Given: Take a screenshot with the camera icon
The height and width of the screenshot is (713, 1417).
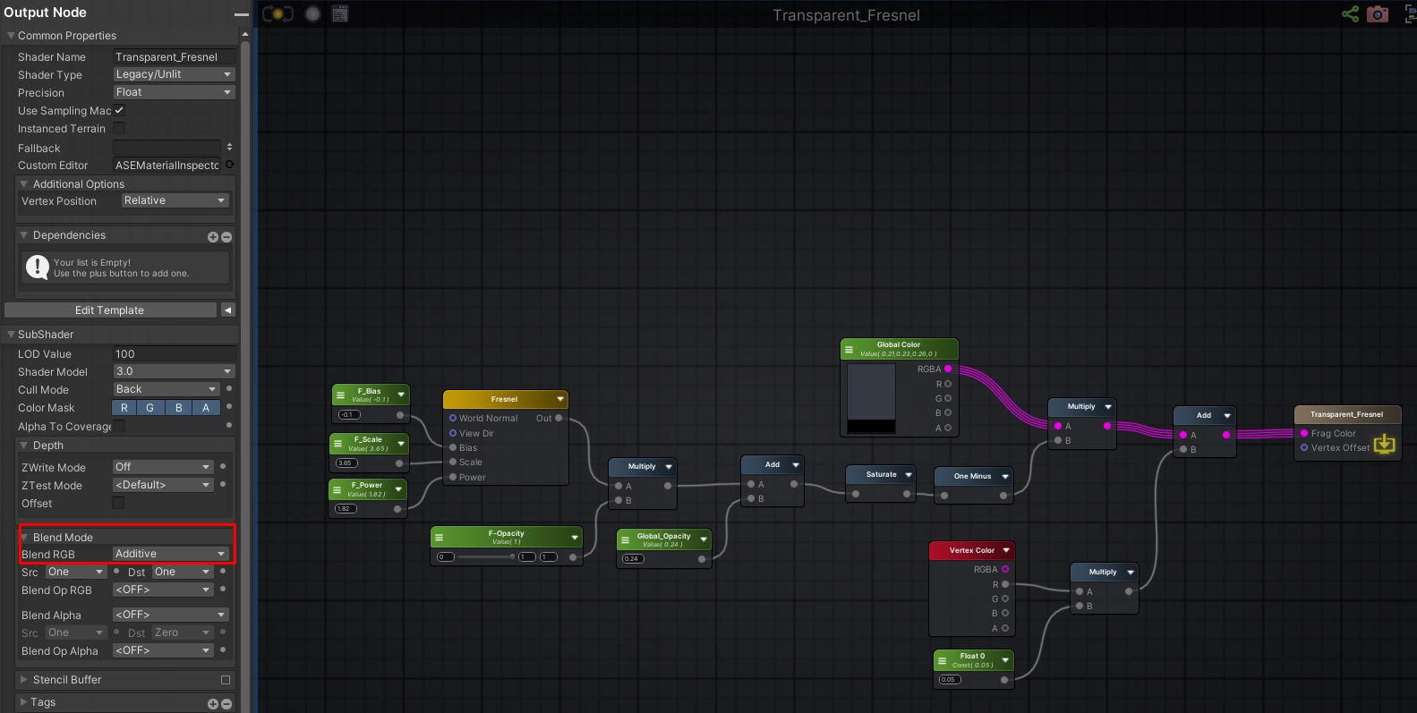Looking at the screenshot, I should click(x=1378, y=14).
